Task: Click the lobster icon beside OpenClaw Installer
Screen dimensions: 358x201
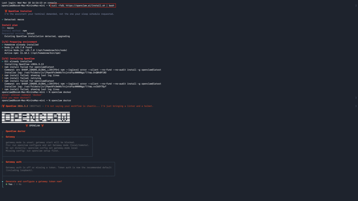Action: pos(6,11)
